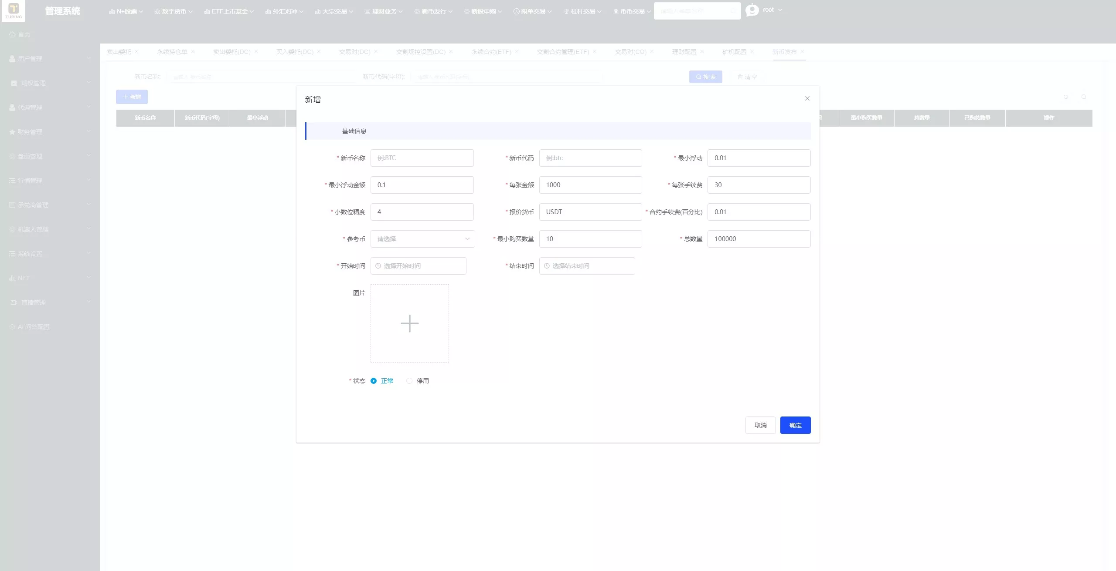Switch to the 交易对(DC) tab
The image size is (1116, 571).
pos(355,52)
